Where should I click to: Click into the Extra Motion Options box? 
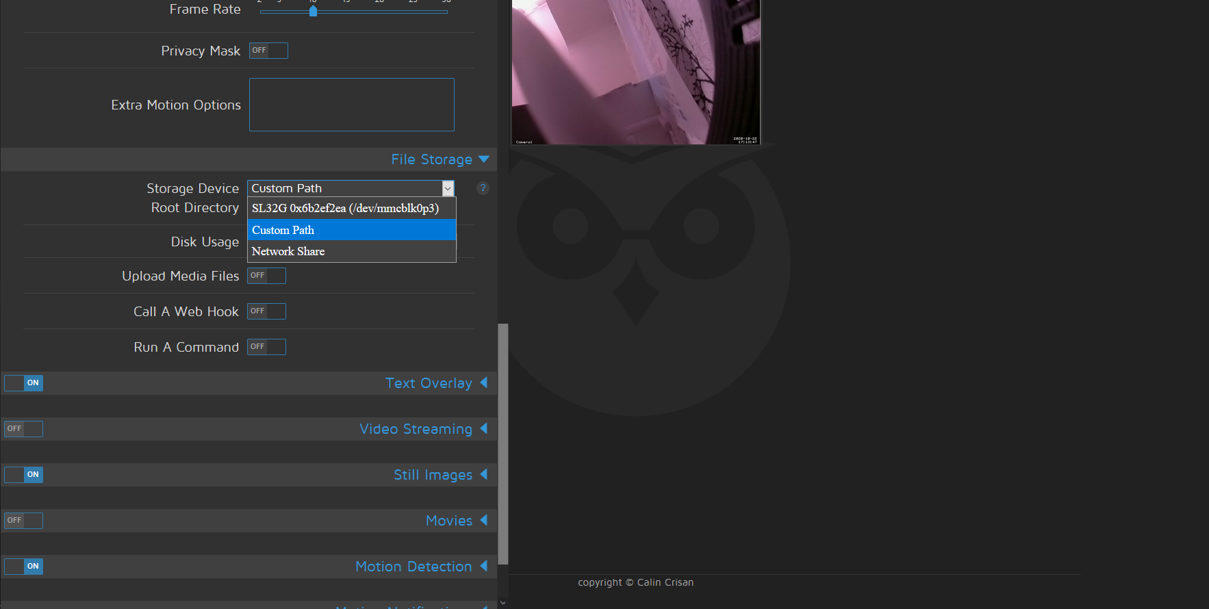pos(352,105)
